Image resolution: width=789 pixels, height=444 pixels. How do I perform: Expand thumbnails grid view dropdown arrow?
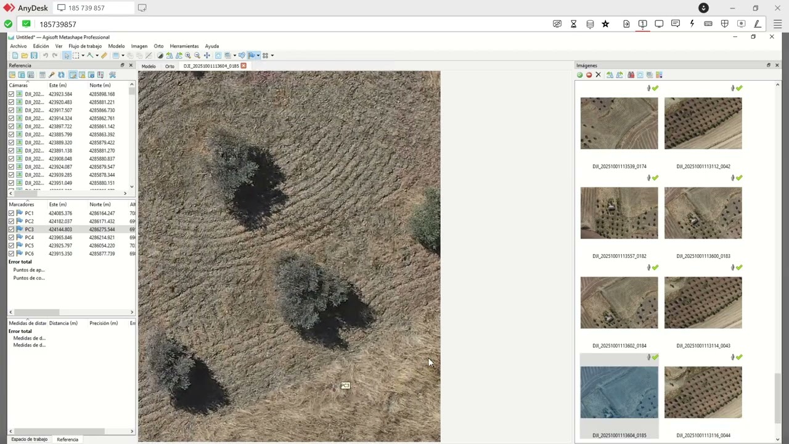click(x=272, y=55)
